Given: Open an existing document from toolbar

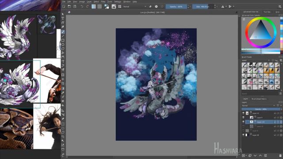Looking at the screenshot, I should [x=69, y=7].
